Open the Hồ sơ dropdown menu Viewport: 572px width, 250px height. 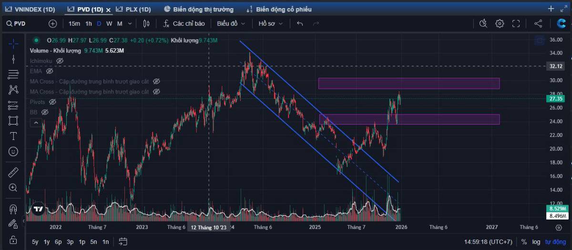pyautogui.click(x=270, y=23)
